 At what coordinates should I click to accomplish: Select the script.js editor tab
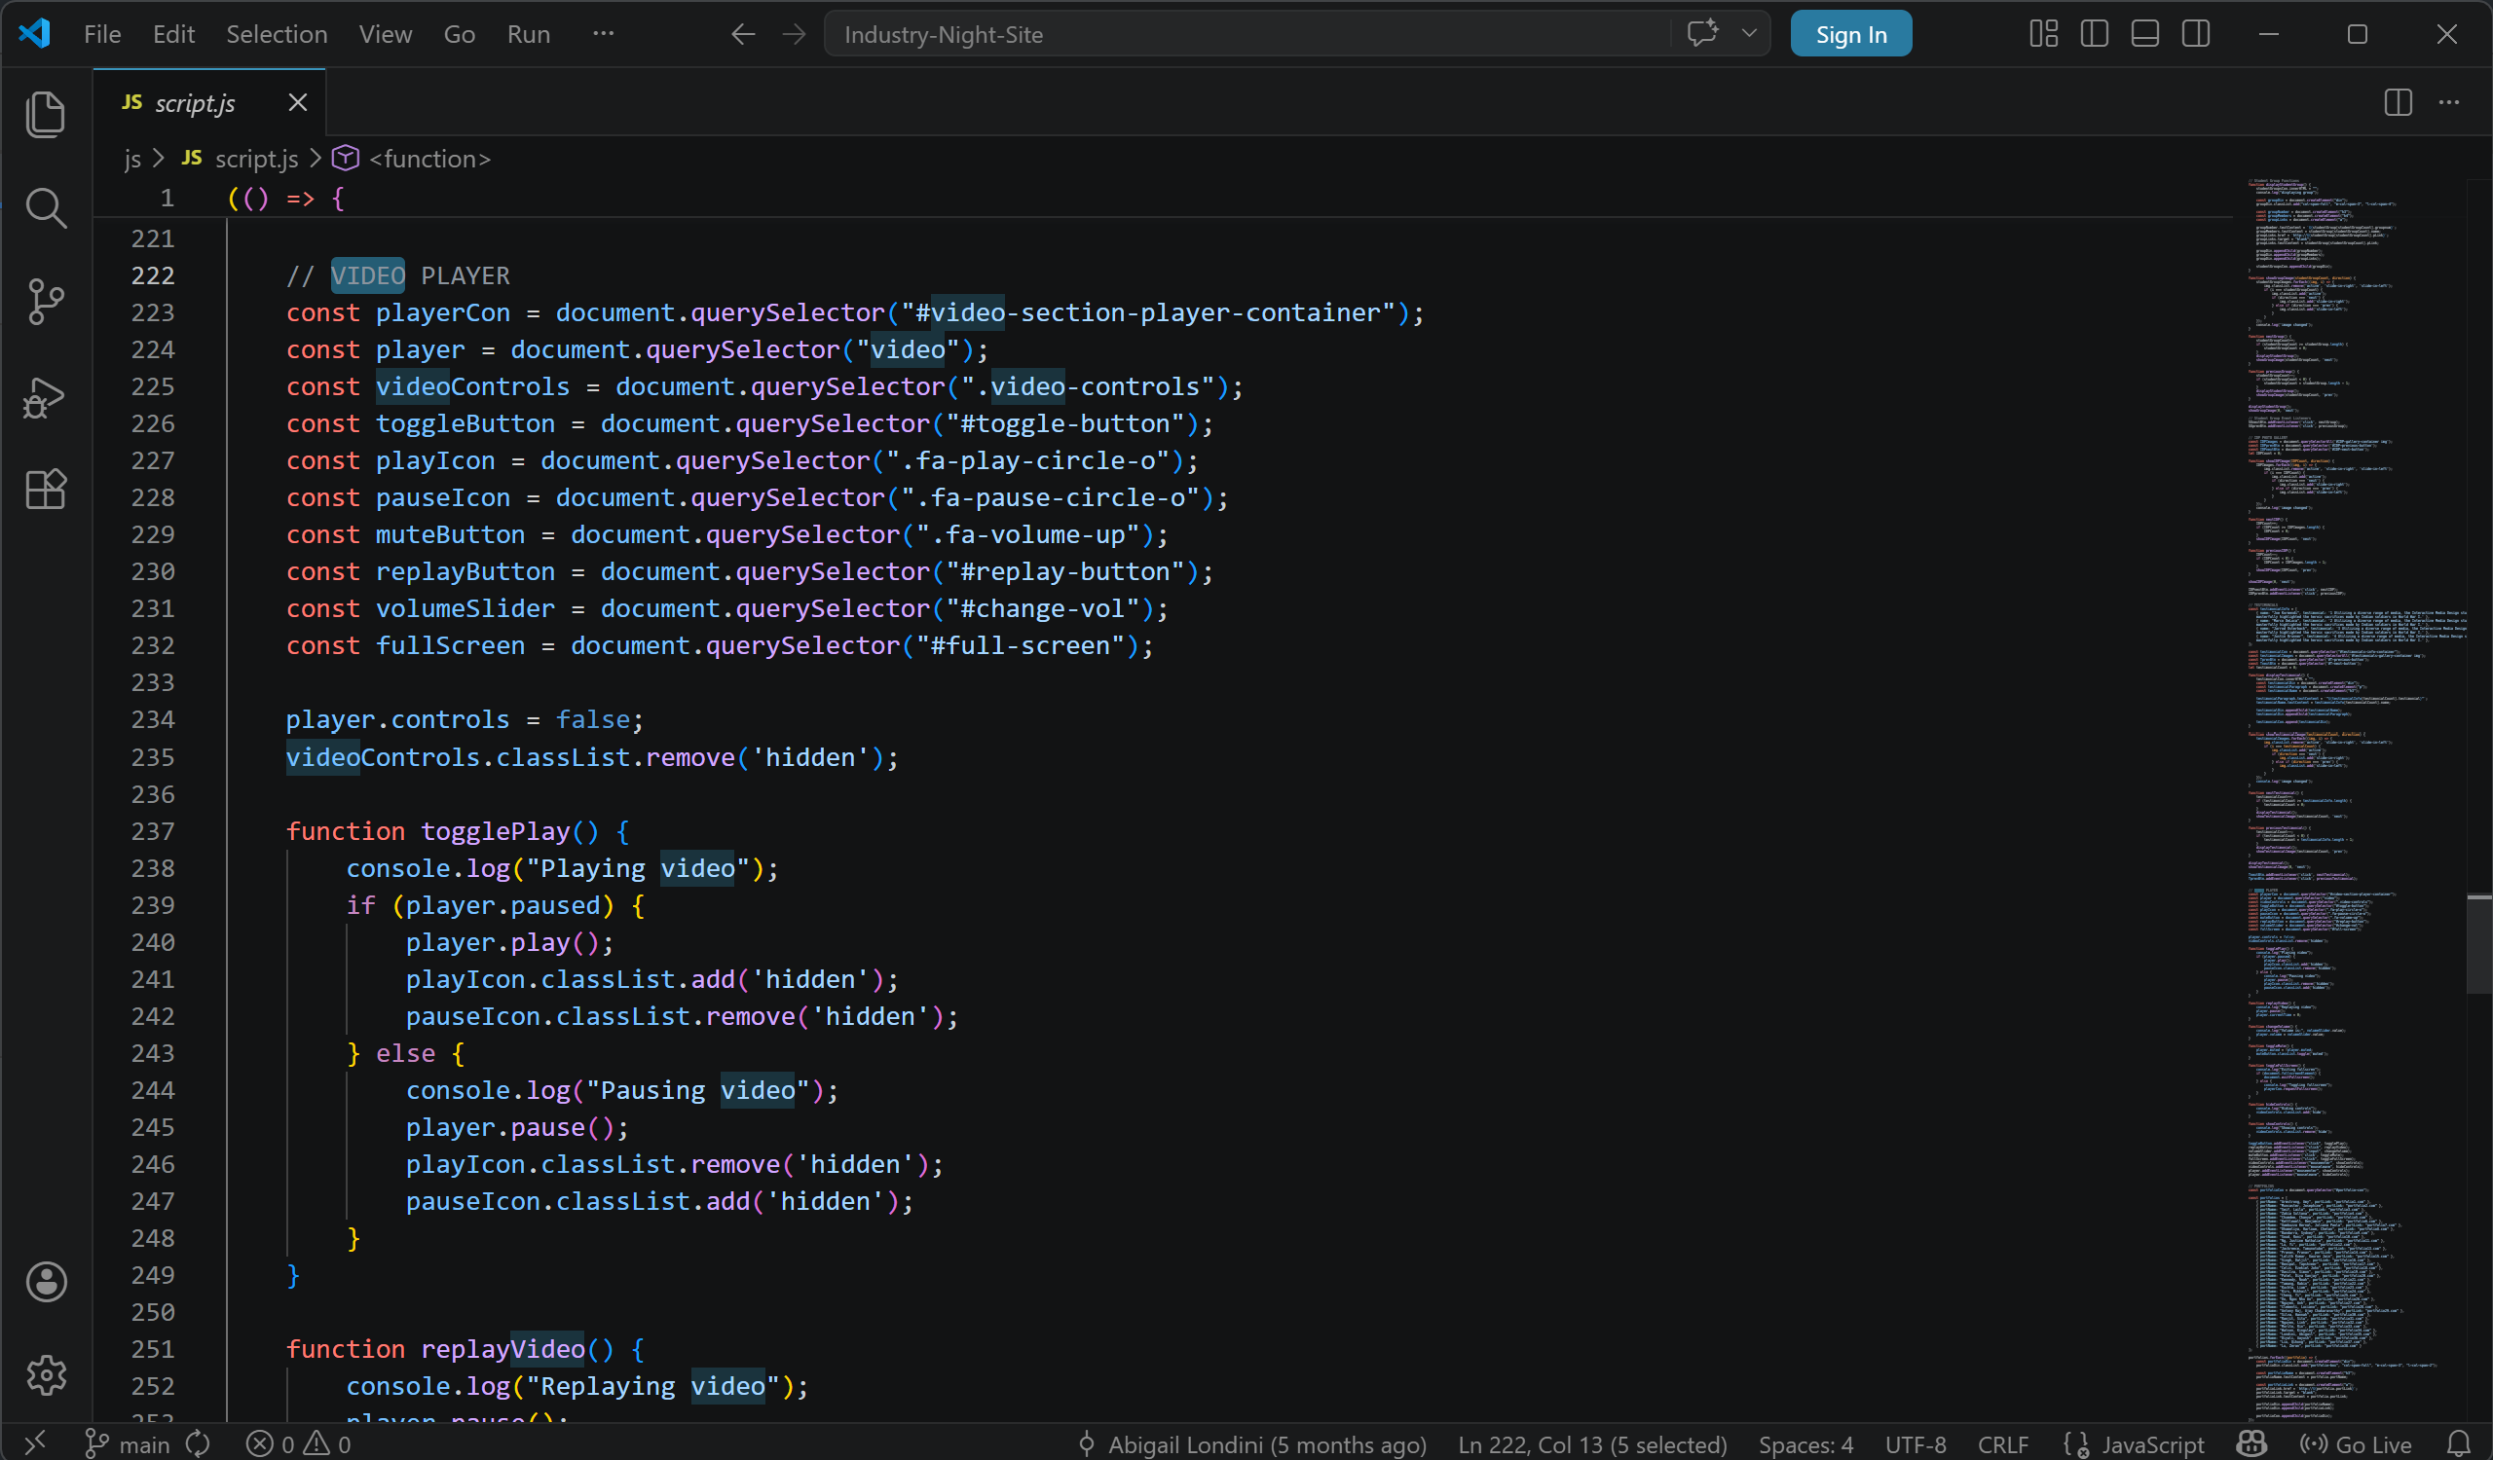coord(195,103)
